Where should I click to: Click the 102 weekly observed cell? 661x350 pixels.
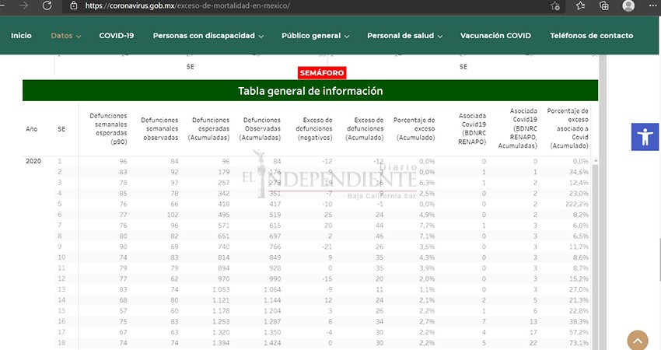tap(173, 215)
